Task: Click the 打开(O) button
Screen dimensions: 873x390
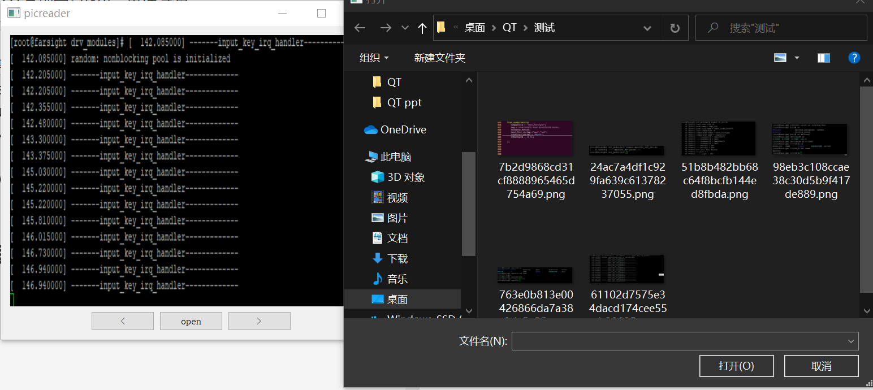Action: pyautogui.click(x=736, y=366)
